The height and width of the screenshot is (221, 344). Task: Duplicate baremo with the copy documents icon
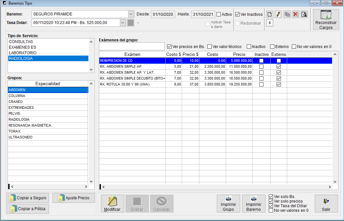[x=287, y=14]
